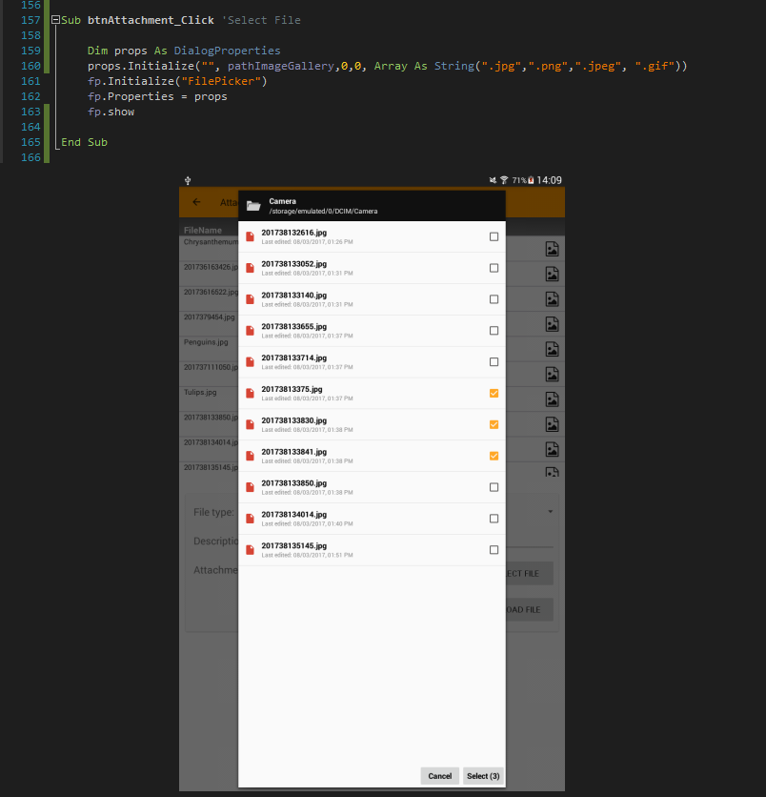Open image preview icon for Chrysanthemum row

pyautogui.click(x=553, y=249)
